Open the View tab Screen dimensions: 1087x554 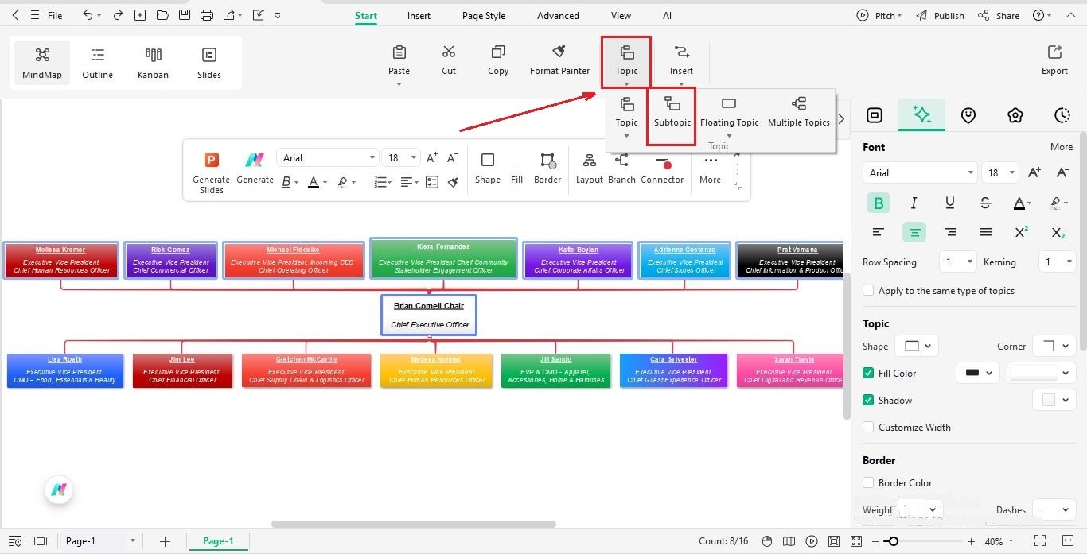pos(621,15)
